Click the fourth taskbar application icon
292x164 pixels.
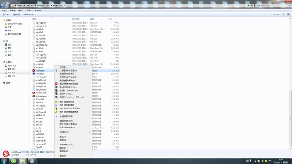pos(32,161)
